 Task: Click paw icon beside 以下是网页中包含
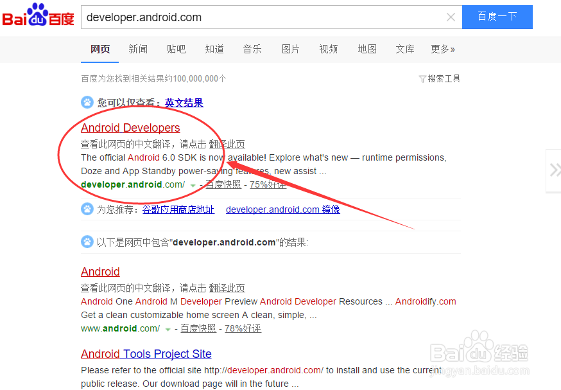(x=87, y=242)
